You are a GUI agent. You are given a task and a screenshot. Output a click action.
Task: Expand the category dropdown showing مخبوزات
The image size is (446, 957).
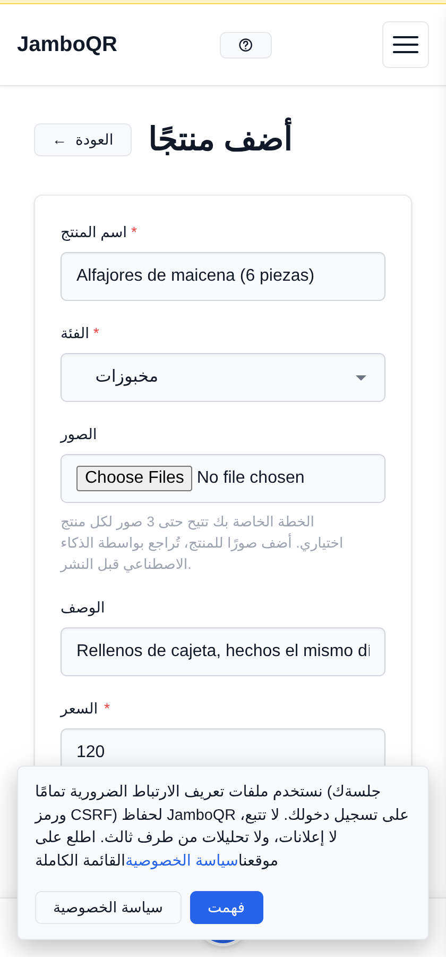223,377
